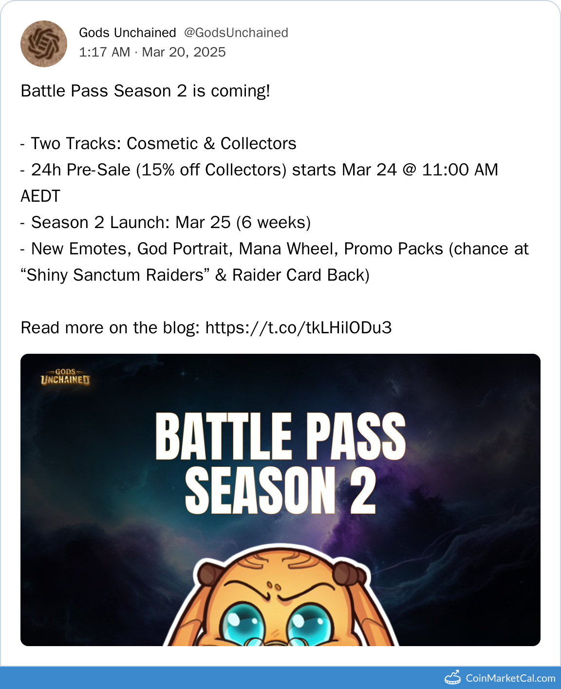Viewport: 561px width, 689px height.
Task: Click the Battle Pass Season 2 banner image
Action: [280, 500]
